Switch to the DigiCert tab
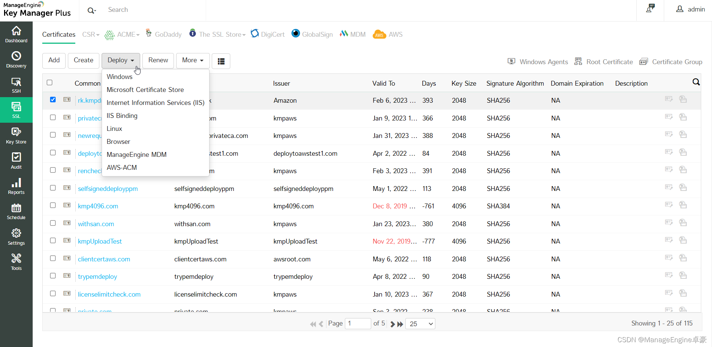 coord(268,34)
